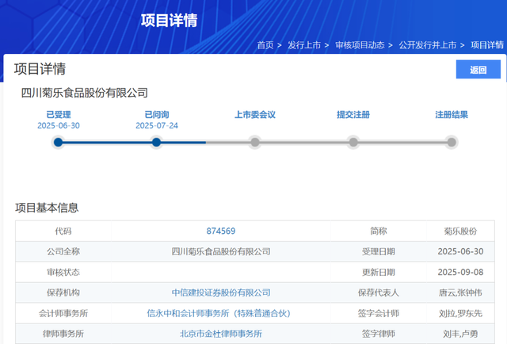Screen dimensions: 507x344
Task: Click the 提交注册 stage label
Action: click(353, 115)
